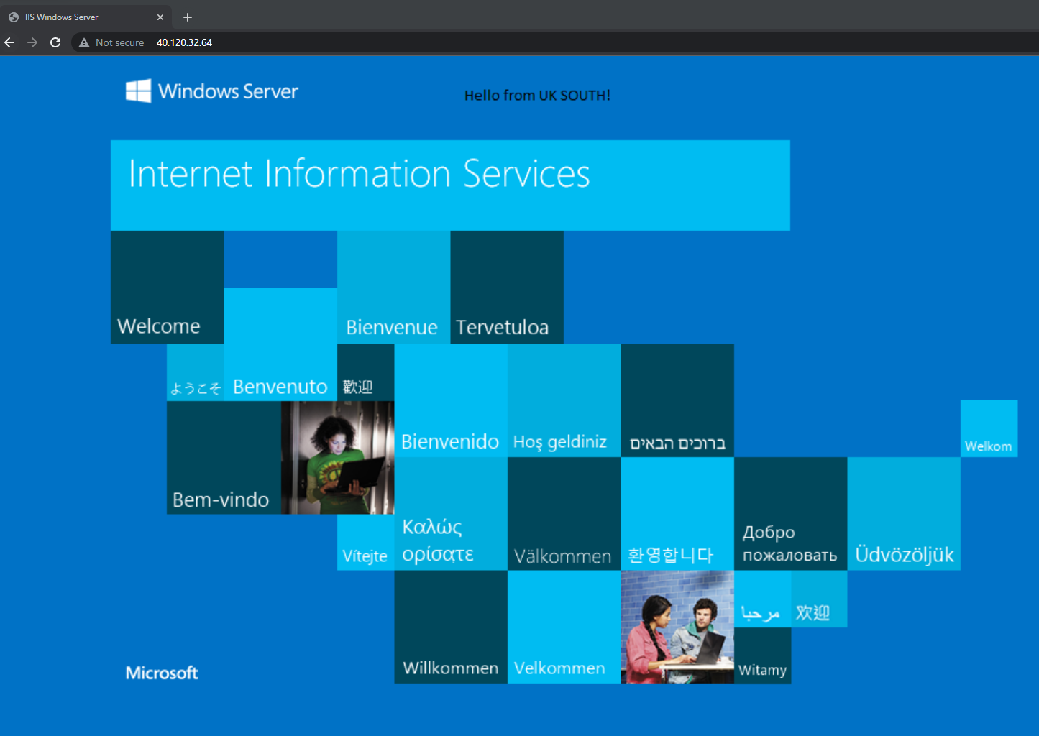This screenshot has height=736, width=1039.
Task: Click the Arabic مرحبا tile
Action: 762,599
